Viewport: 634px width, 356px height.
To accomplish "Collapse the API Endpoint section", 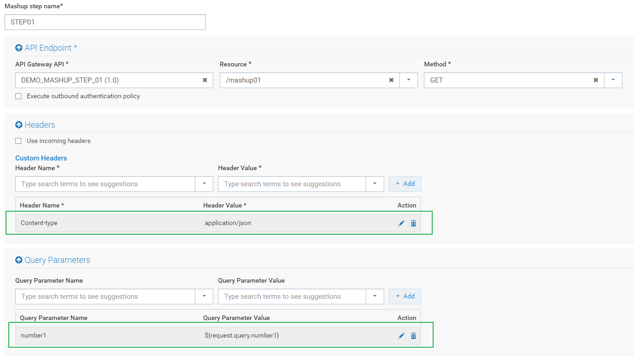I will (x=19, y=48).
